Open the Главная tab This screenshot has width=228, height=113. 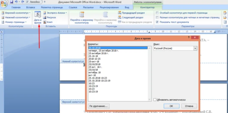click(x=16, y=7)
